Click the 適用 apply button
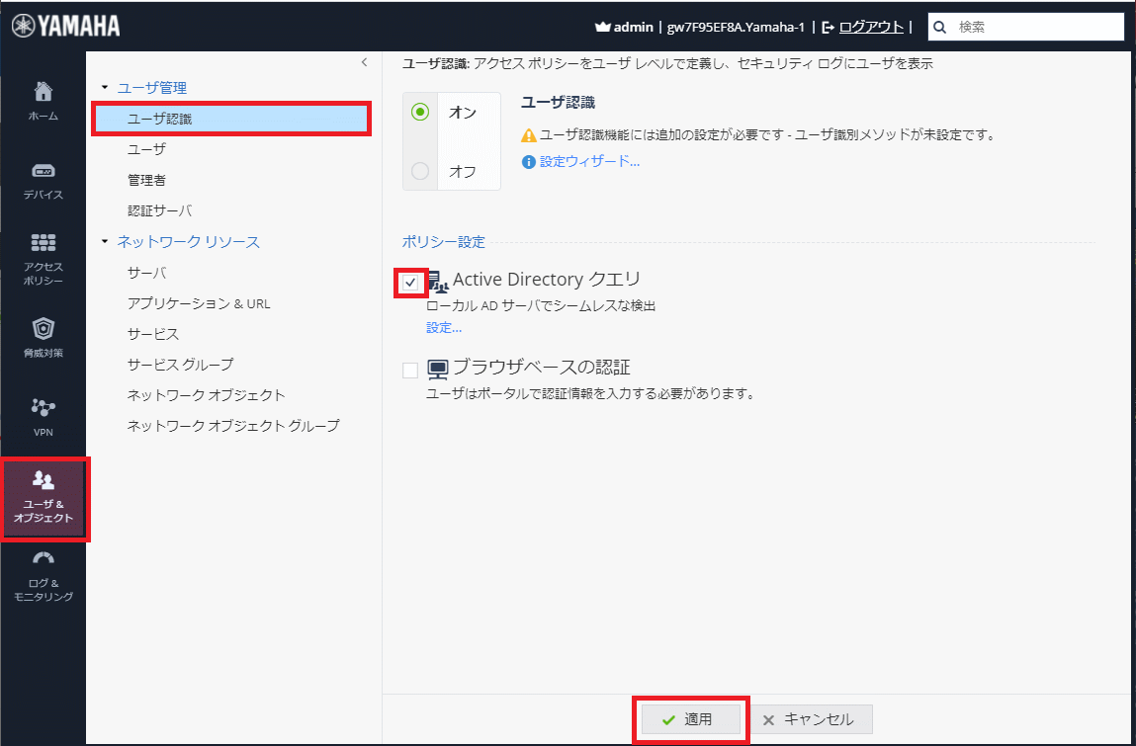This screenshot has height=746, width=1136. point(689,719)
